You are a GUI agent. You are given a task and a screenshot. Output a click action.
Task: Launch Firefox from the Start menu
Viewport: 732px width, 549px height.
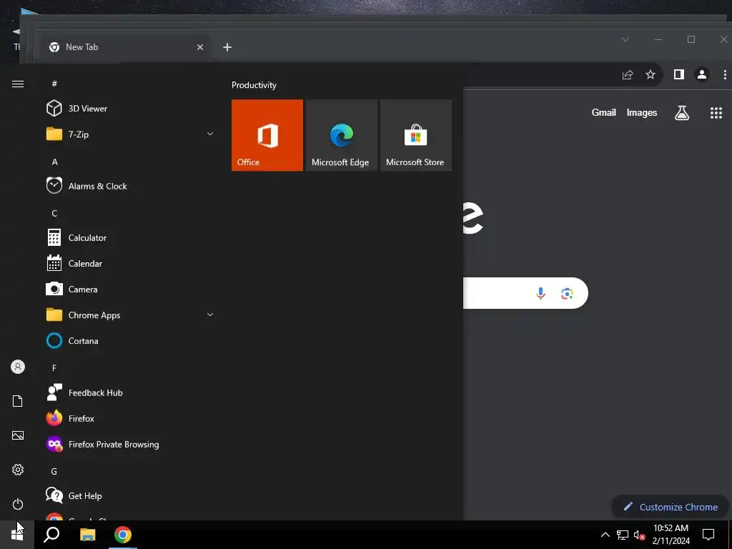tap(131, 418)
